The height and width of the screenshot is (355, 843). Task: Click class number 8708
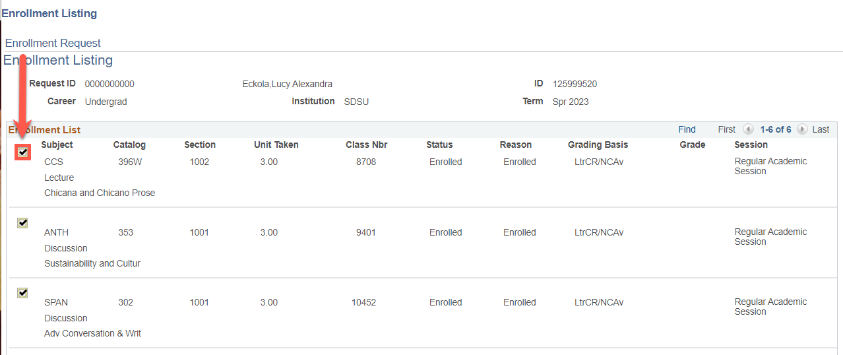pyautogui.click(x=365, y=162)
